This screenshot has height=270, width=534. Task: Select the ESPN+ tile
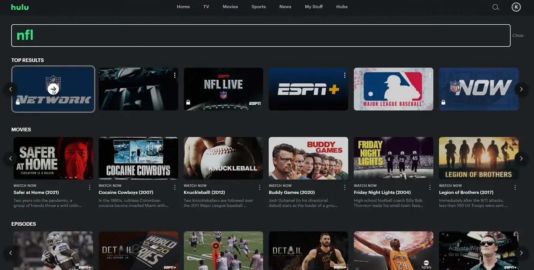tap(308, 89)
